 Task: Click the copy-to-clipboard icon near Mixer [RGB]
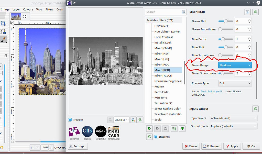[x=247, y=12]
